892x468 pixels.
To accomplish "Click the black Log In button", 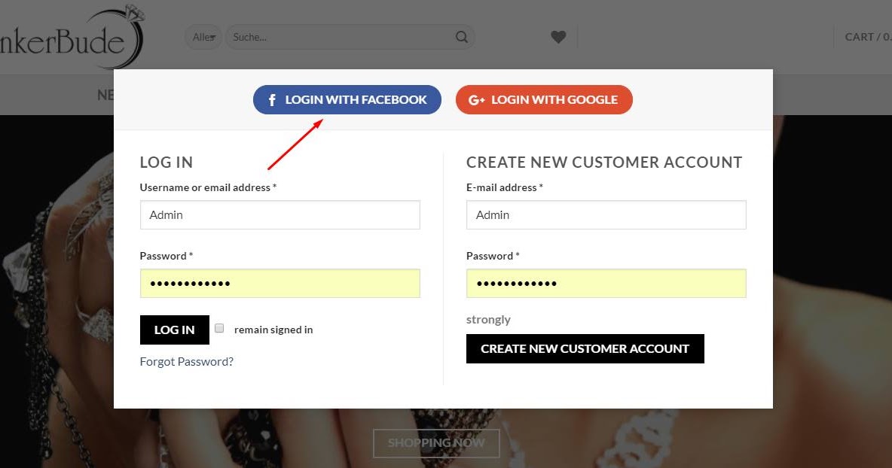I will (174, 330).
